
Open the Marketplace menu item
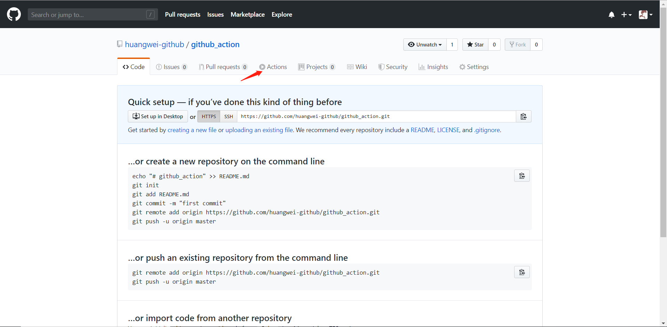pos(247,14)
